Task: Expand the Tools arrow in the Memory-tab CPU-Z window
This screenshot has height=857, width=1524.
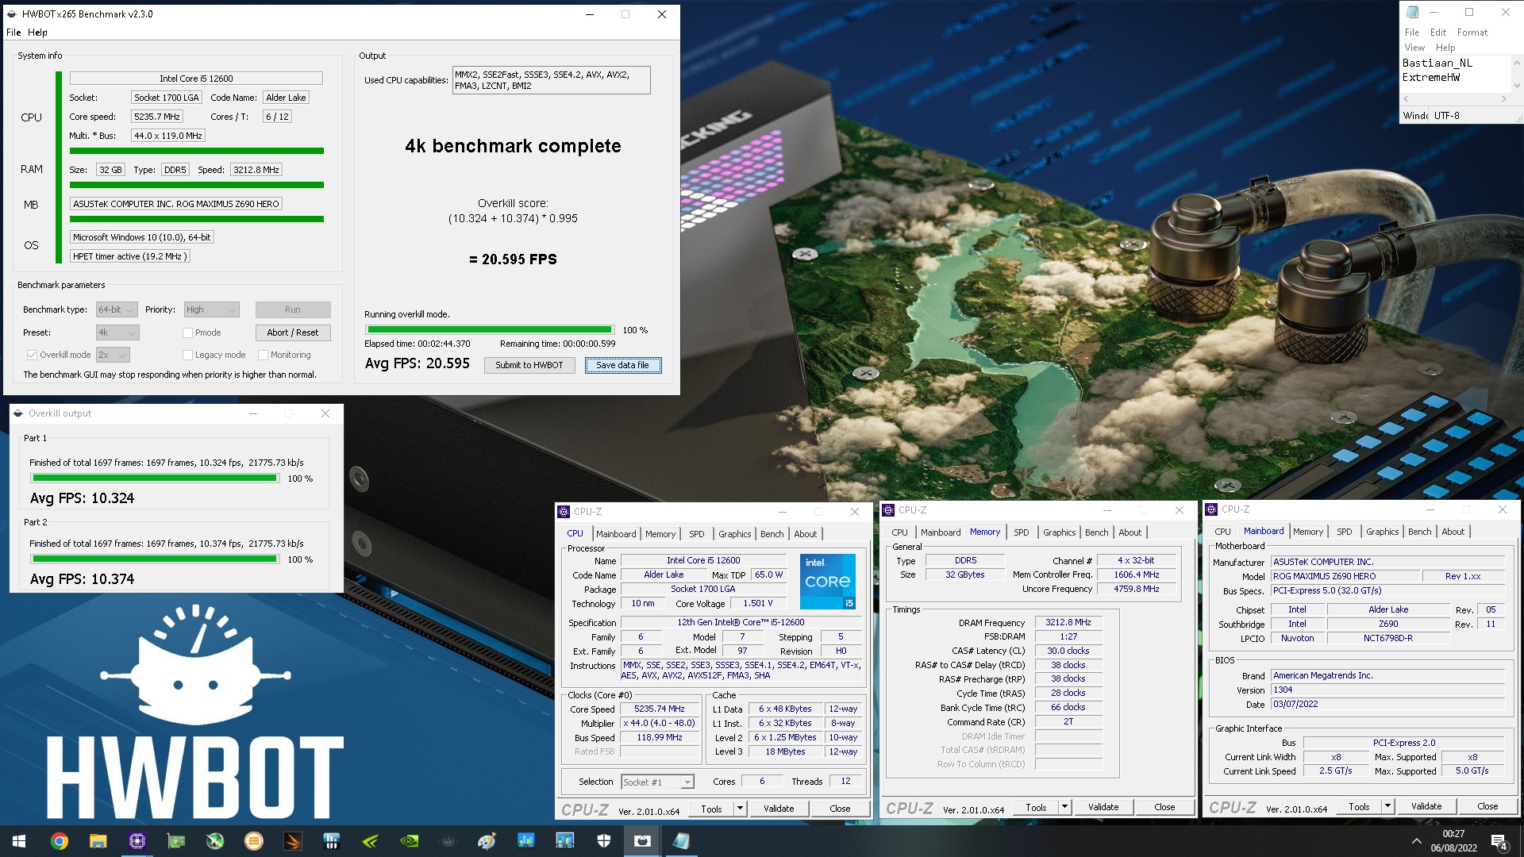Action: (x=1064, y=807)
